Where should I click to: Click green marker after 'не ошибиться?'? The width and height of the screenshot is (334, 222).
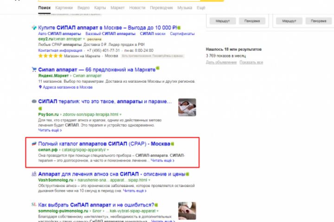(156, 205)
